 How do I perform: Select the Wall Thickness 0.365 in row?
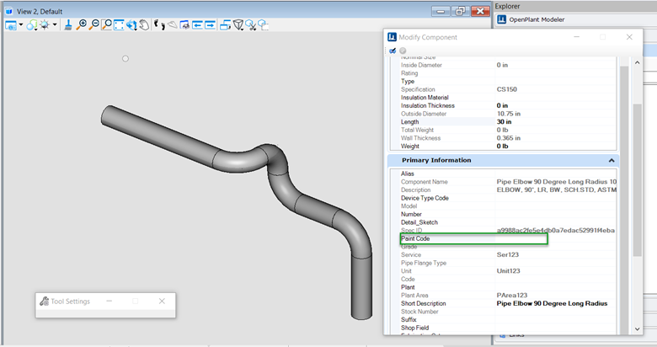[x=503, y=138]
